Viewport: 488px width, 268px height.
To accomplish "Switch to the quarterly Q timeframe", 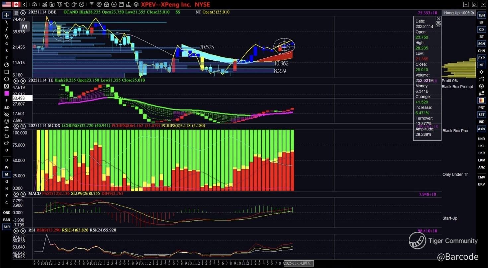I will tap(7, 181).
